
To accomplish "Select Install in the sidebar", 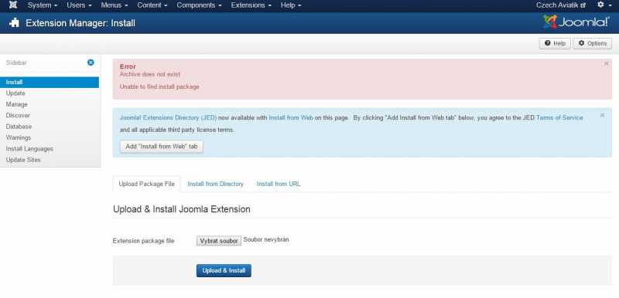I will point(50,83).
